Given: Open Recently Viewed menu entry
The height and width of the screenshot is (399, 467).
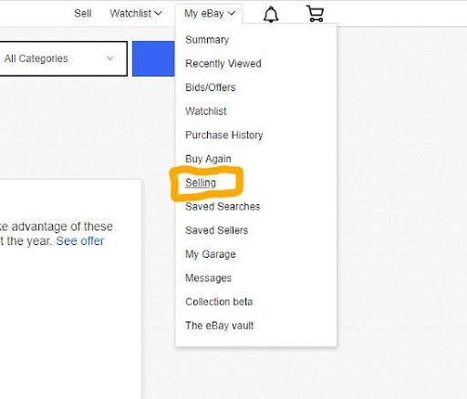Looking at the screenshot, I should tap(223, 64).
